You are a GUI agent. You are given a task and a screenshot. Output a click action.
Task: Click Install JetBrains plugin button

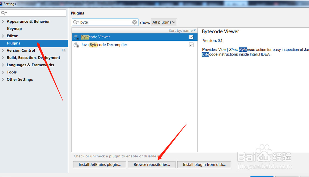(99, 165)
